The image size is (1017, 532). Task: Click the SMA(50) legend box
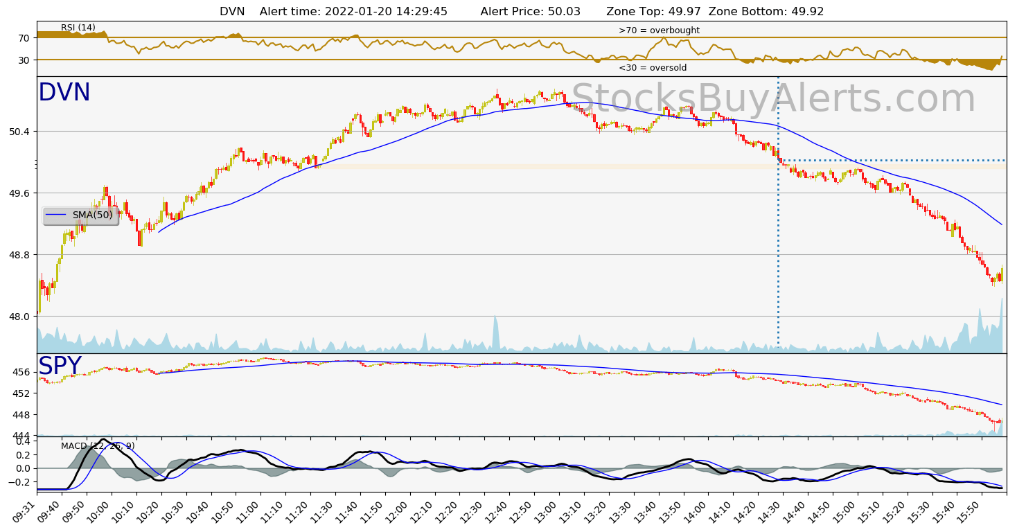click(80, 215)
